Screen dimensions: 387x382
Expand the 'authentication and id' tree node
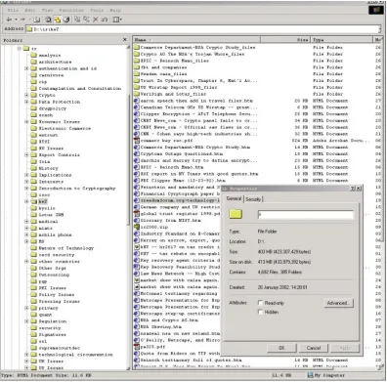[x=26, y=68]
